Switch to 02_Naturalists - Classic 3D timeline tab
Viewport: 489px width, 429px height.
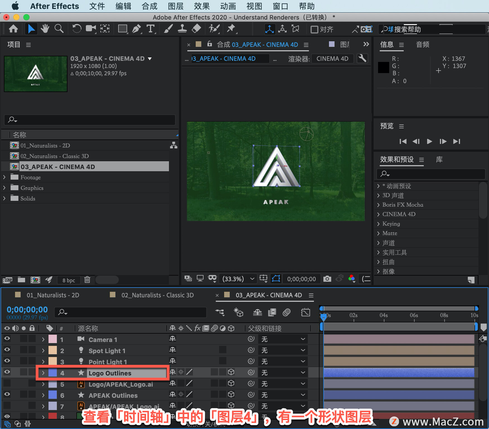158,295
